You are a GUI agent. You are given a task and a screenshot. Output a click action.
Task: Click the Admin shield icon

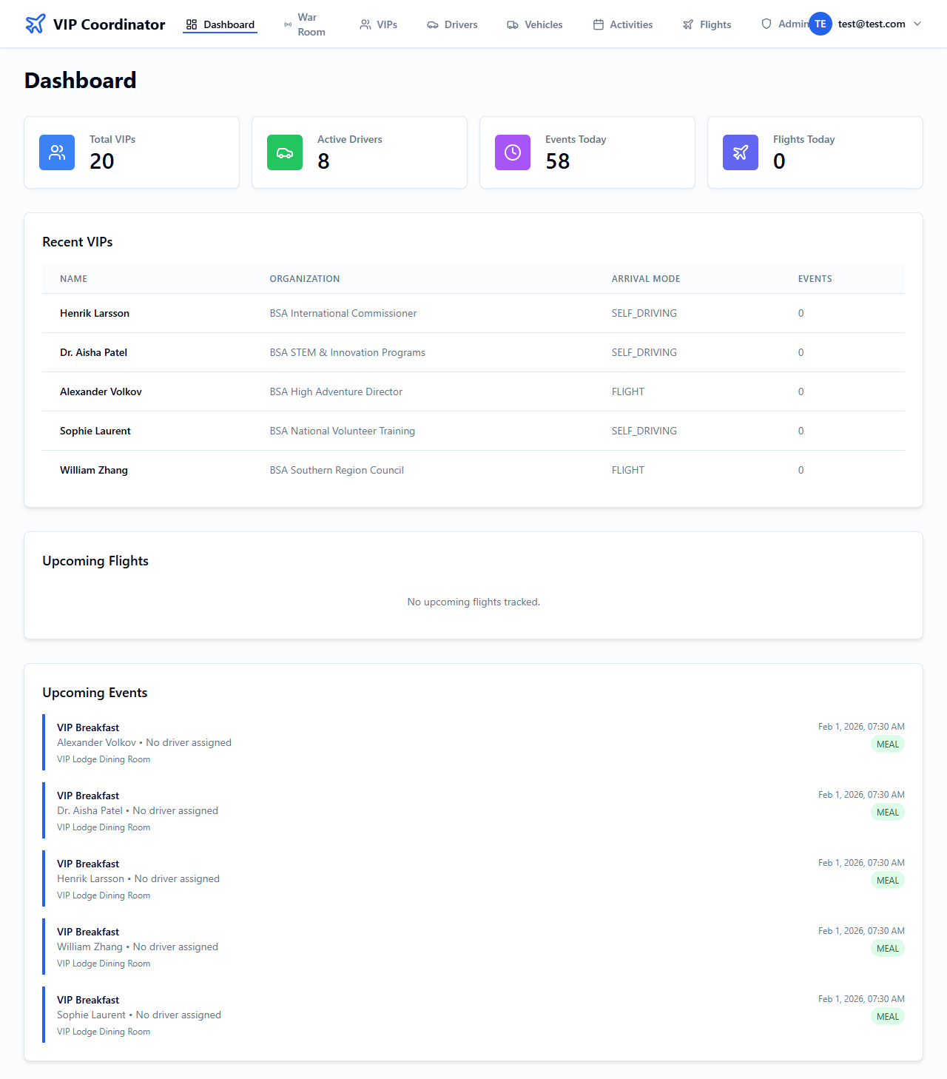[766, 24]
